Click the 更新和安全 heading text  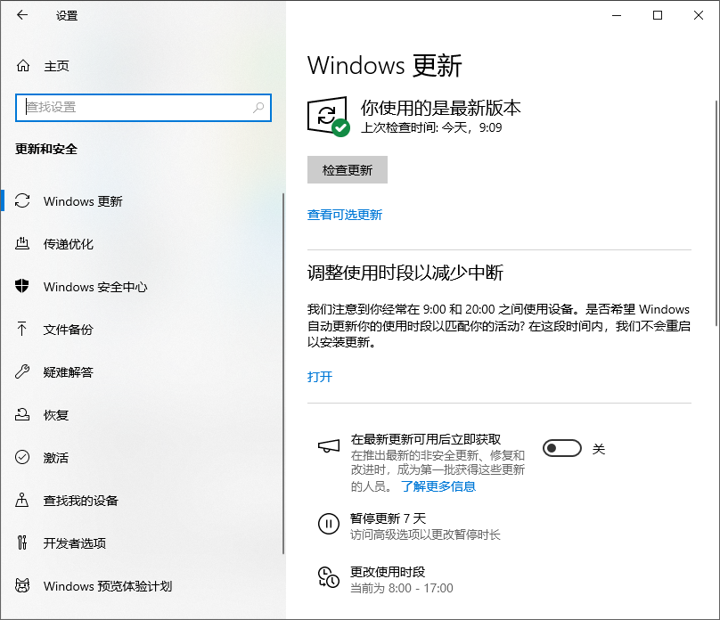[x=46, y=149]
